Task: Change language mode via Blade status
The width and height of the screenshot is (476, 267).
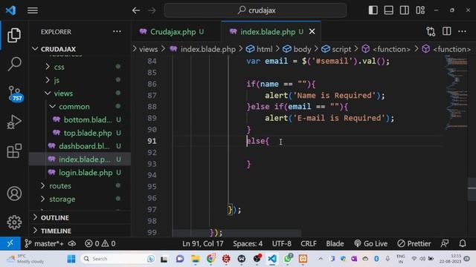Action: [x=335, y=244]
